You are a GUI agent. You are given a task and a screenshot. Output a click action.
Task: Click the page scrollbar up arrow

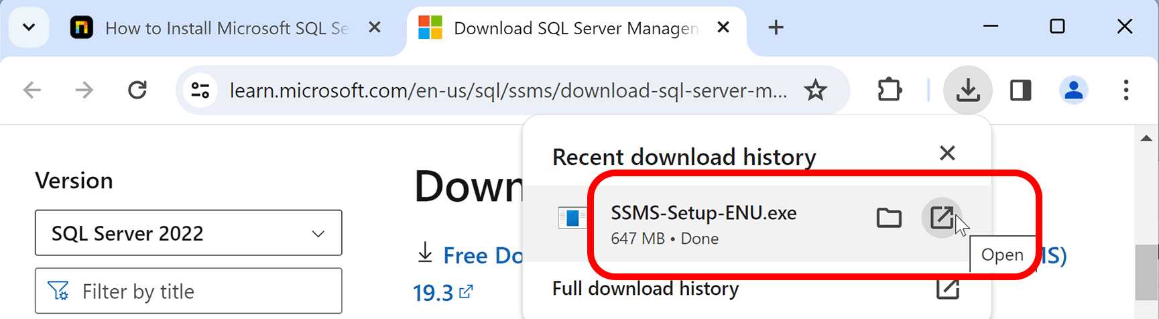click(x=1146, y=139)
